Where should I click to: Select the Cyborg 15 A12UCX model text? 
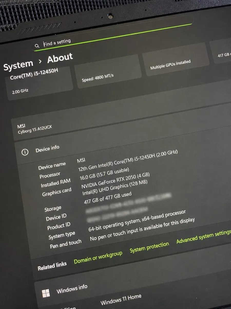click(x=35, y=130)
